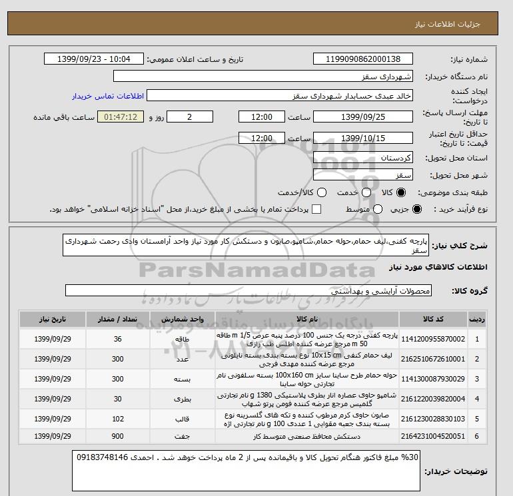Click the response deadline time field beside 1399/09/25

(x=261, y=117)
